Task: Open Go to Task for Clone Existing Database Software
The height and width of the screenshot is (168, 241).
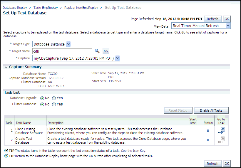Action: click(221, 131)
